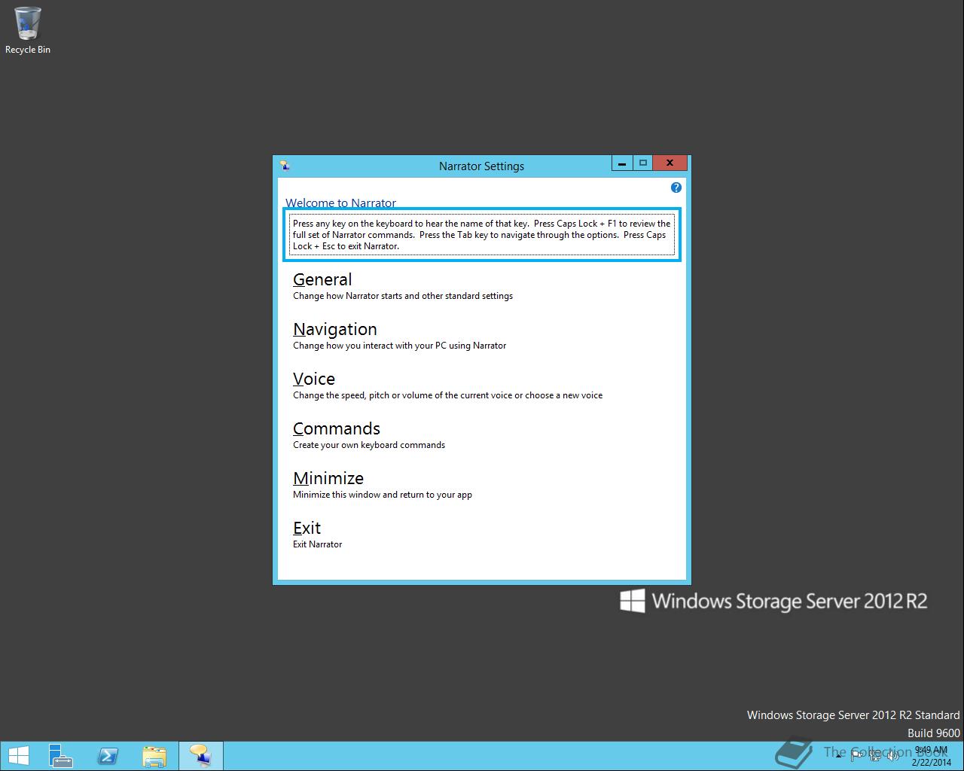
Task: Show hidden system tray icons
Action: 837,756
